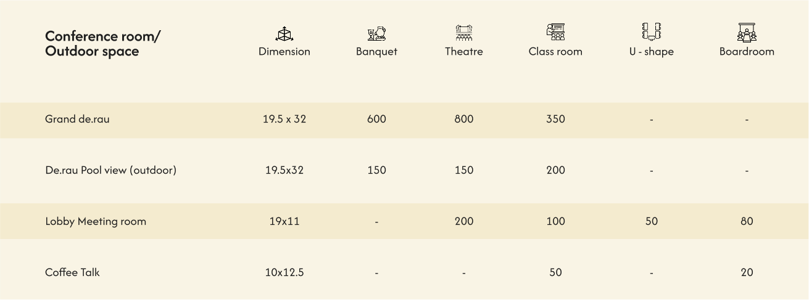Click the Boardroom meeting icon
Screen dimensions: 809x300
point(747,32)
